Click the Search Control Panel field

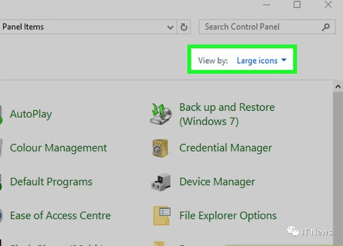(x=260, y=27)
